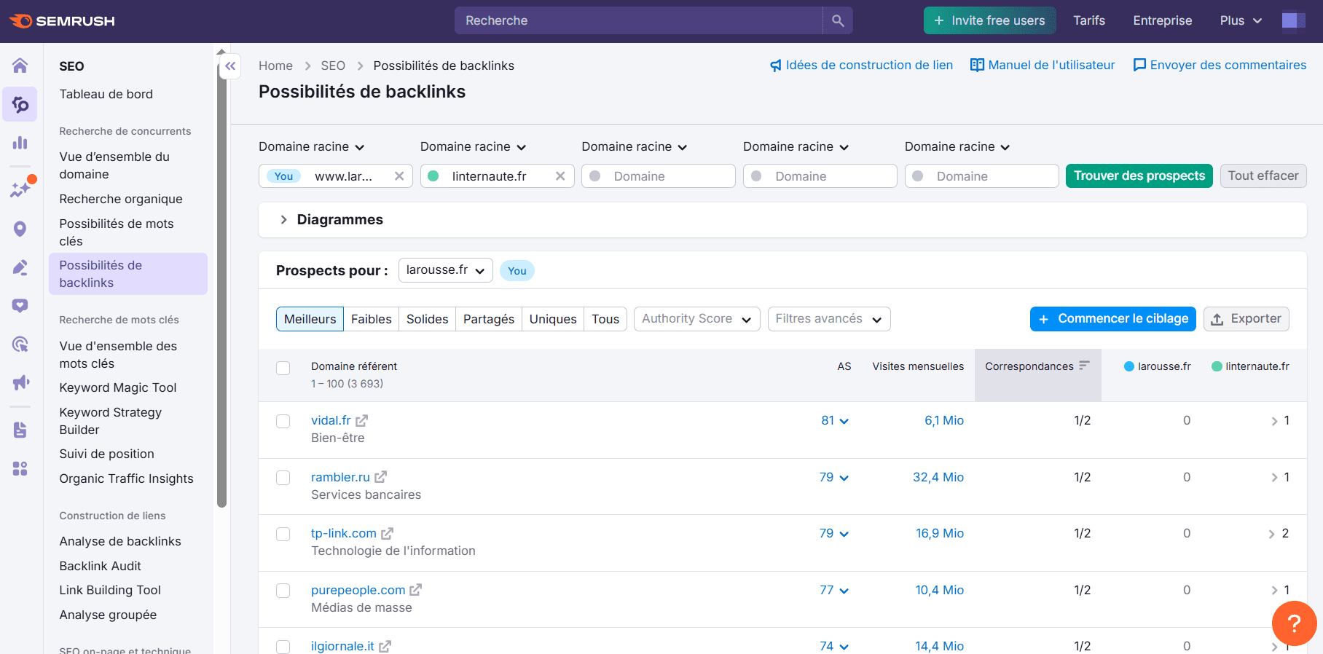The image size is (1323, 654).
Task: Click third empty Domaine input field
Action: [x=981, y=176]
